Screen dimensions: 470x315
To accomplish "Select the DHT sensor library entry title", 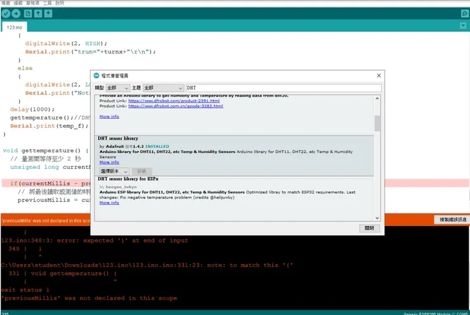I will point(117,138).
